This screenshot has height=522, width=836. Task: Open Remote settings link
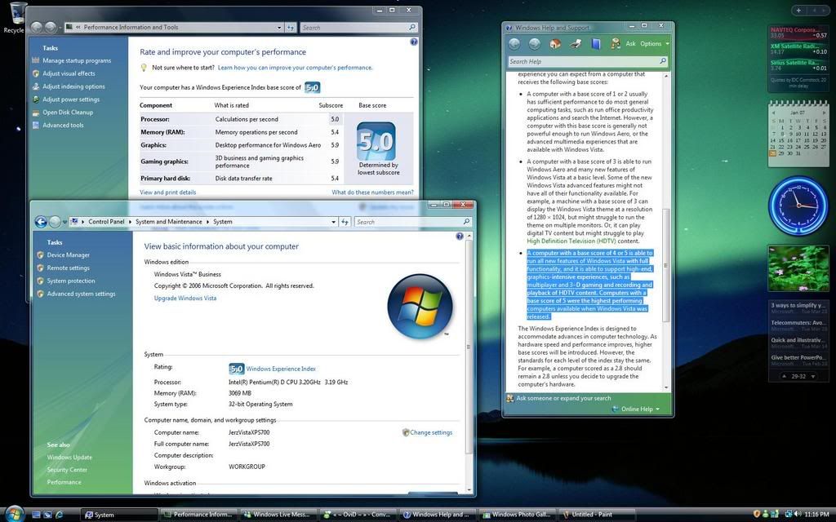(x=69, y=268)
